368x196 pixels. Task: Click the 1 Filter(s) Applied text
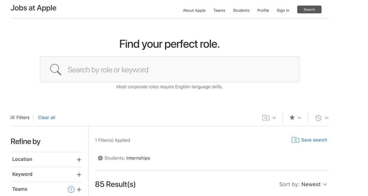point(112,140)
